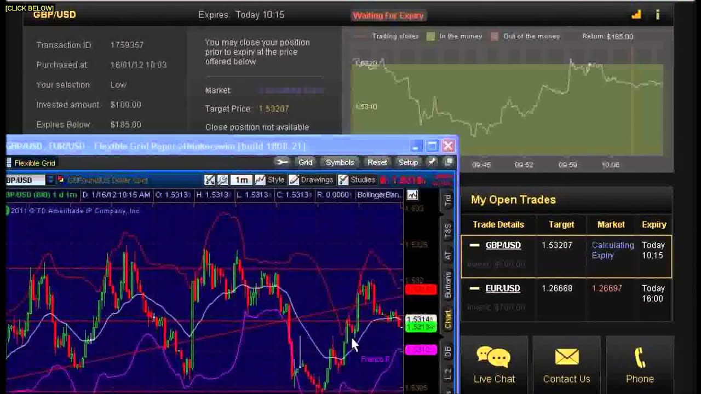
Task: Click the symbol flag icon next to GBP/USD field
Action: [61, 180]
